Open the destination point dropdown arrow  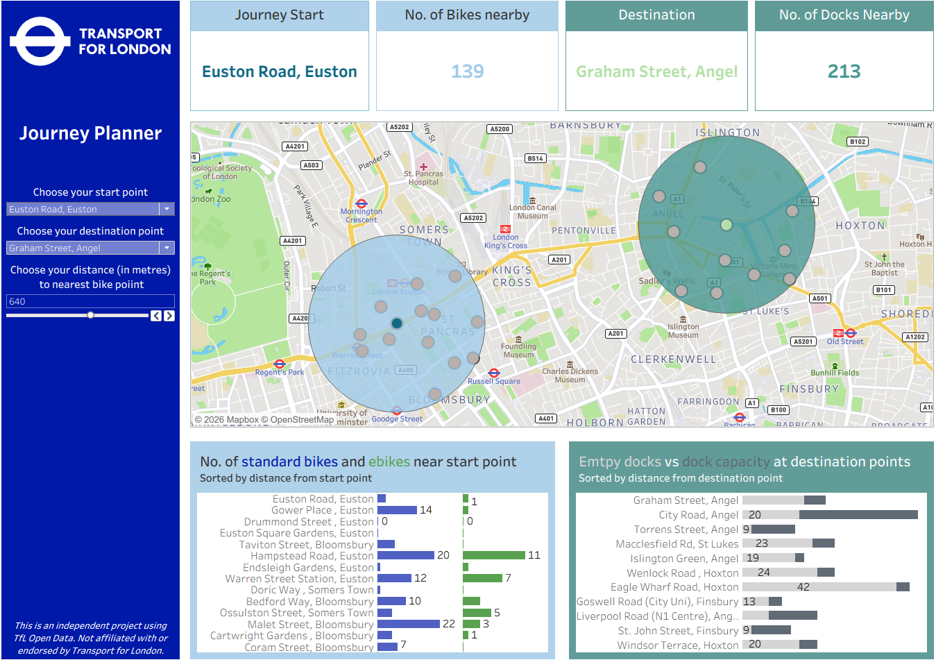(167, 248)
